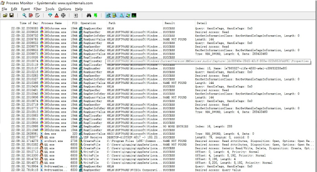The width and height of the screenshot is (317, 172).
Task: Click the Clear display toolbar icon
Action: (x=37, y=15)
